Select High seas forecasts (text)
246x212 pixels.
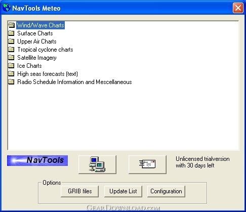pos(48,74)
